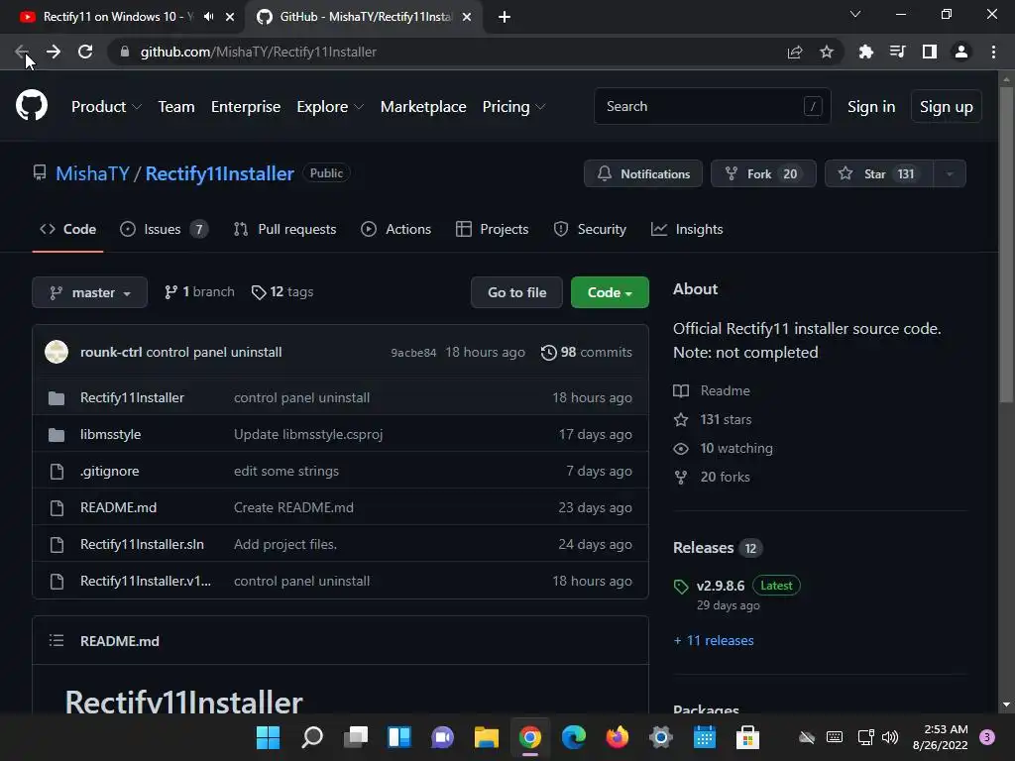
Task: View the 1 branch link
Action: point(199,292)
